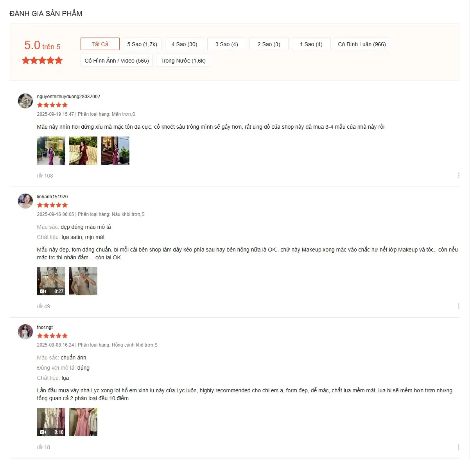
Task: Open nguyenthithuyduong28032002's avatar picture
Action: pyautogui.click(x=25, y=101)
